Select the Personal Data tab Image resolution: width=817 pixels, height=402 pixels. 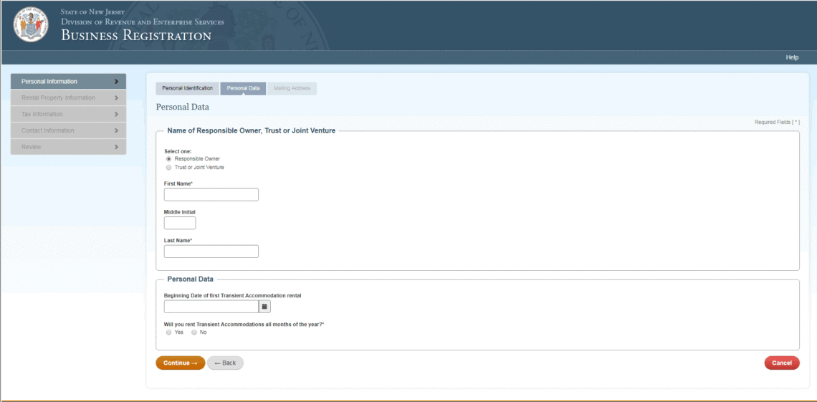(243, 89)
